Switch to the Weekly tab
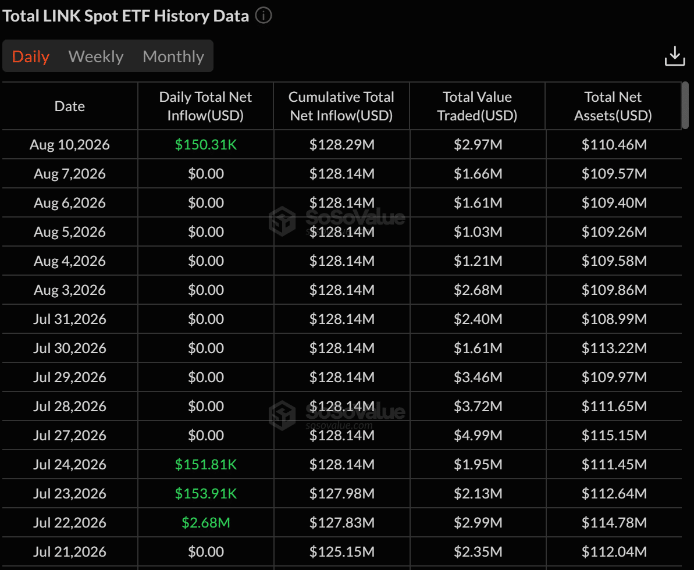Viewport: 694px width, 570px height. coord(96,56)
